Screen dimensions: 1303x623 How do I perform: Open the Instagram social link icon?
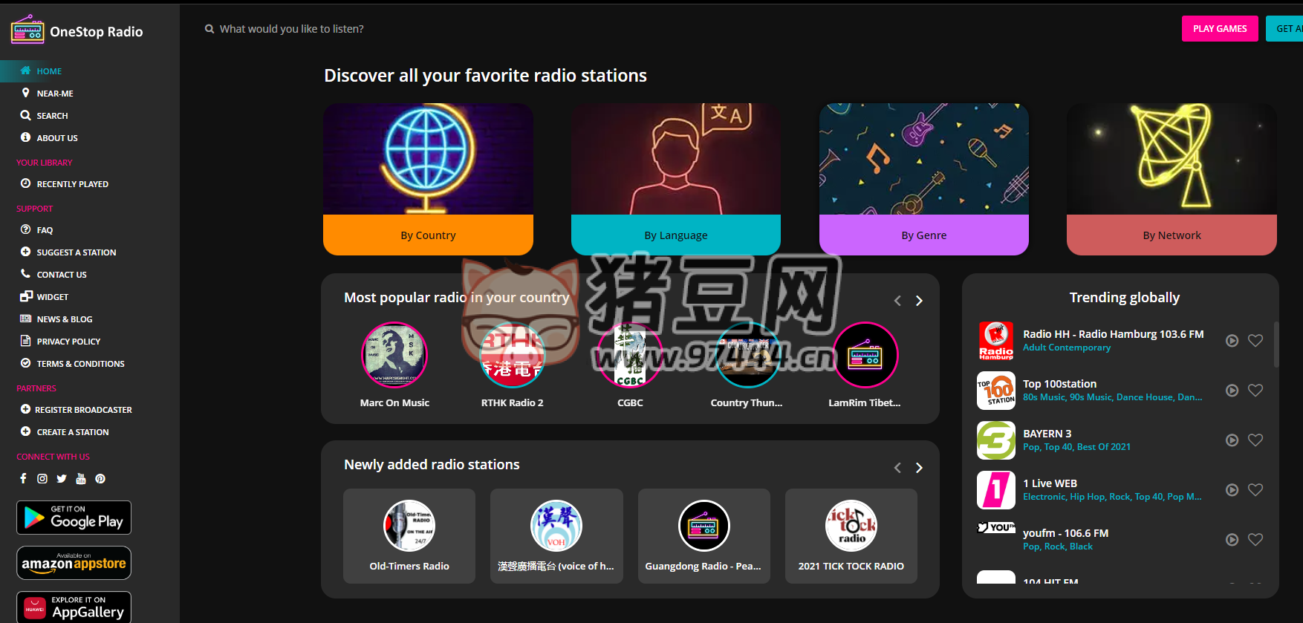point(42,479)
